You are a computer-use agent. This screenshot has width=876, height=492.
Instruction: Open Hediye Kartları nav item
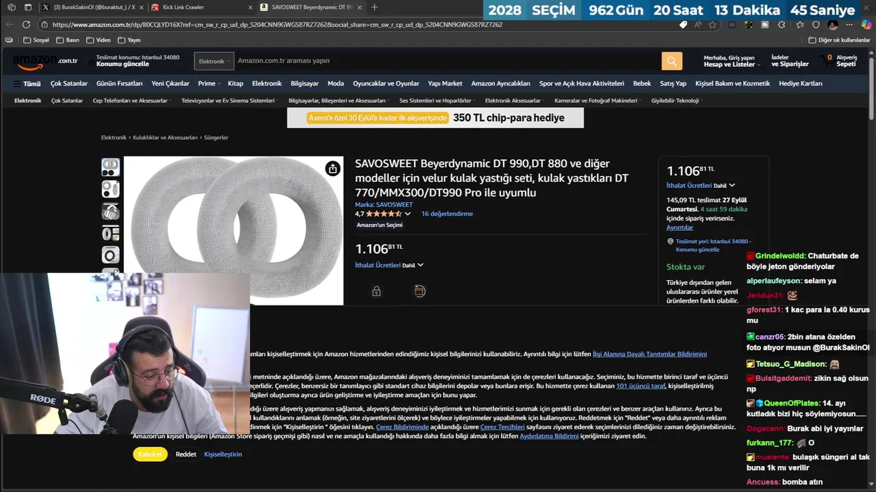(801, 83)
